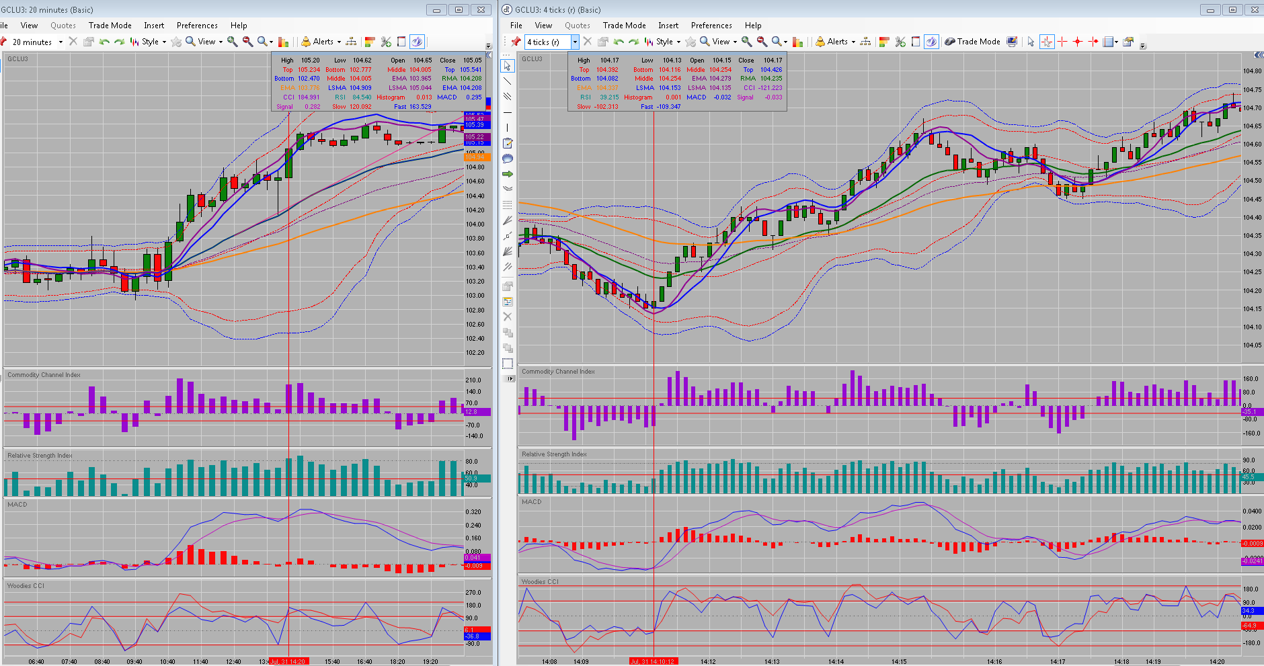Open Alerts dropdown in 20 minutes window
The image size is (1264, 666).
(321, 42)
